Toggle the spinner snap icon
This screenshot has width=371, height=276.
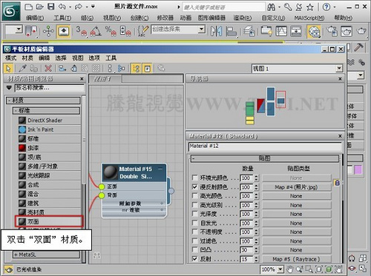(125, 31)
